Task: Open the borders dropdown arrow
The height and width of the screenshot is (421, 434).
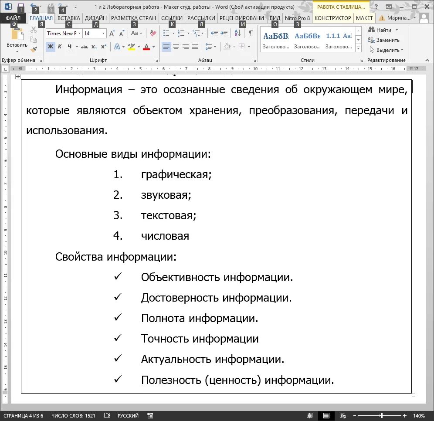Action: 249,47
